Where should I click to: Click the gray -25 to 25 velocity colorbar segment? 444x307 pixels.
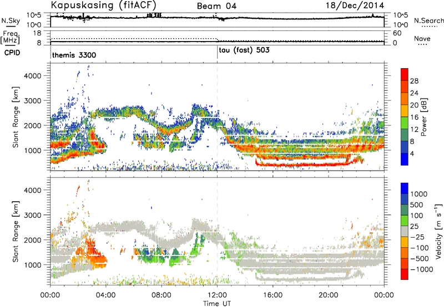pyautogui.click(x=405, y=231)
